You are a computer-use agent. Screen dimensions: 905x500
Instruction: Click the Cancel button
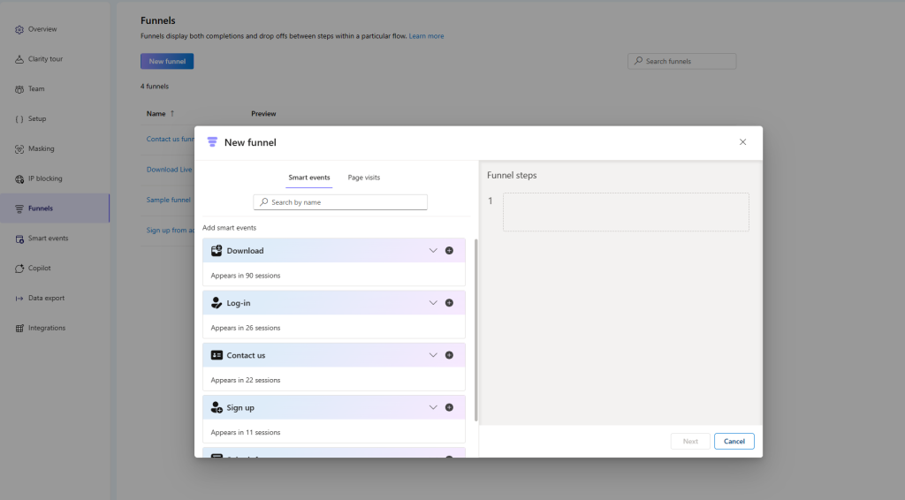point(734,441)
